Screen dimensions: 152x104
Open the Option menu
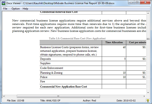[x=15, y=9]
